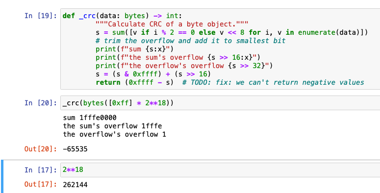Click the output line 'sum 1fffe0000'
Viewport: 380px width, 193px height.
coord(90,118)
